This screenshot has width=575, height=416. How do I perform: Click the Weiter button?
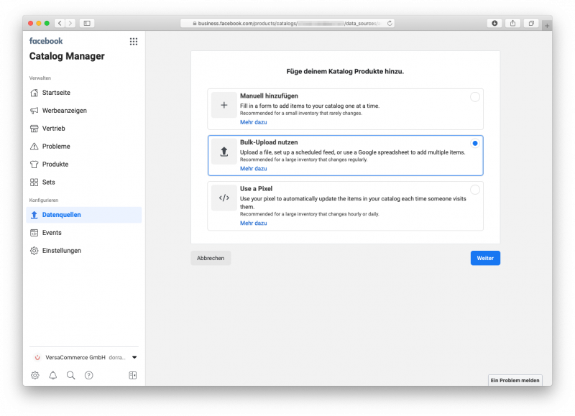point(485,258)
